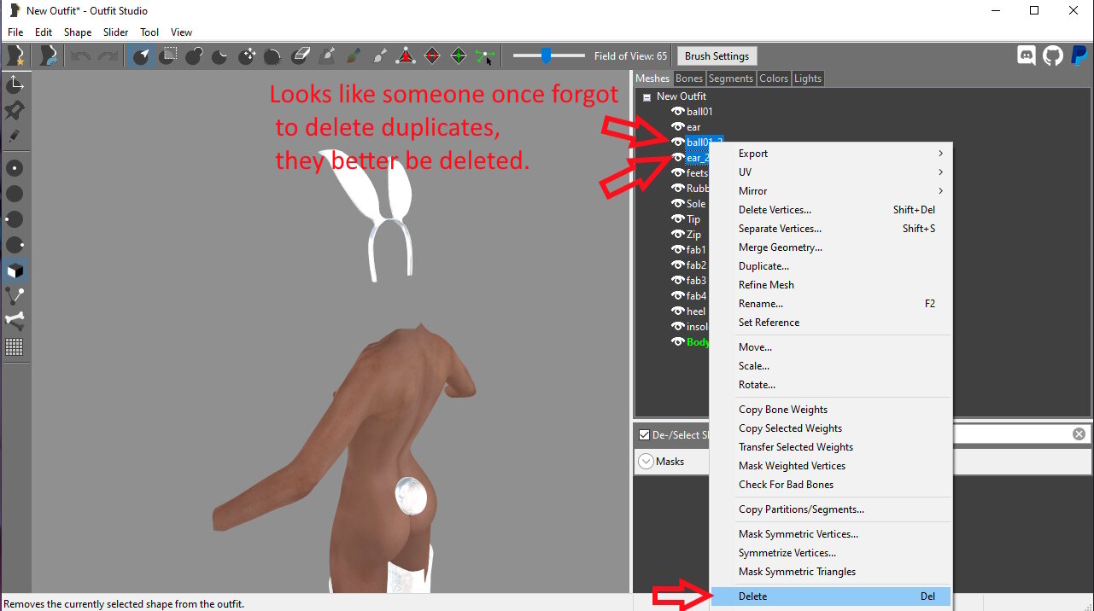Choose Set Reference entry
1094x611 pixels.
(830, 323)
